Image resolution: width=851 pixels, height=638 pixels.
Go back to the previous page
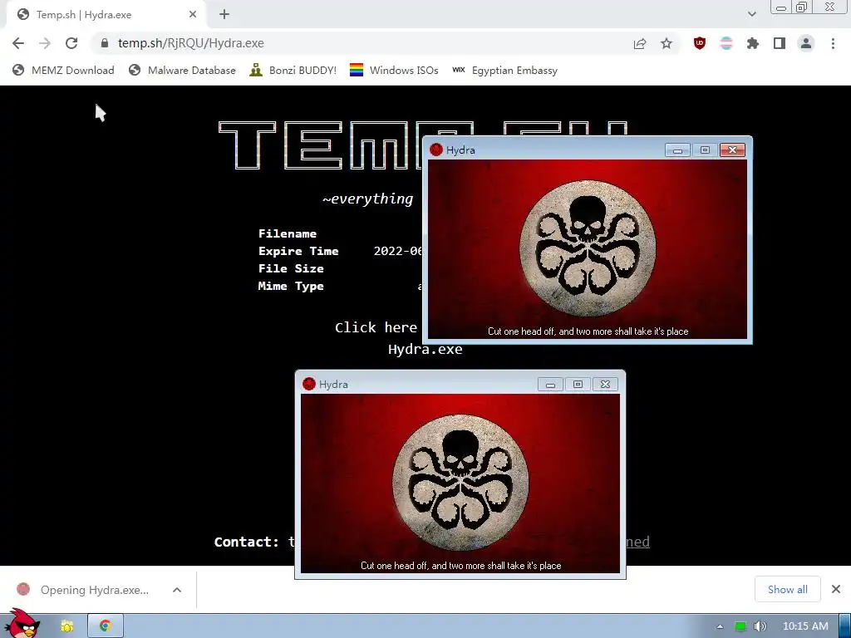(x=18, y=43)
